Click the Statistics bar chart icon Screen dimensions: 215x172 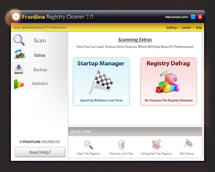tap(19, 84)
